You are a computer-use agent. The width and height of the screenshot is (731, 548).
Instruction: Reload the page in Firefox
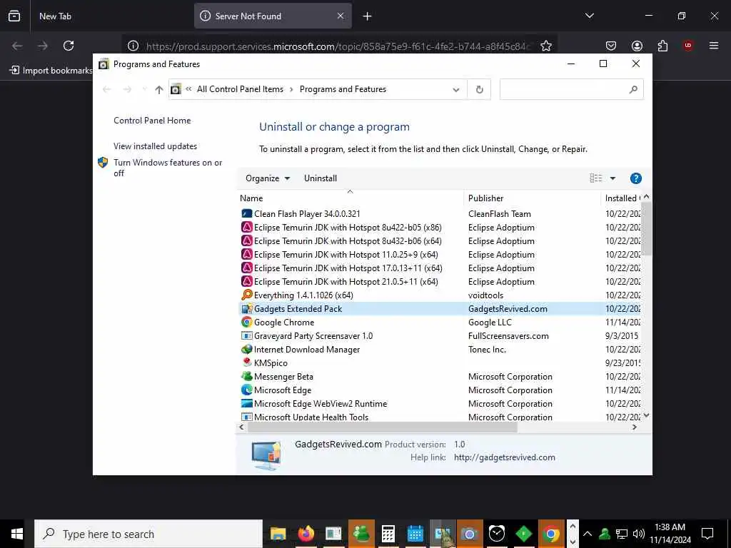pyautogui.click(x=69, y=46)
